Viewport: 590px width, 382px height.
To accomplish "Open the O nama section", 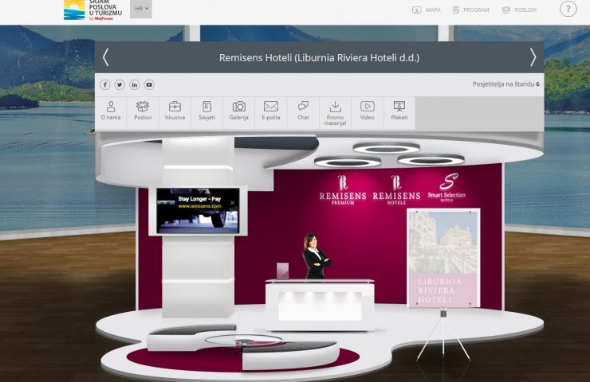I will [111, 113].
